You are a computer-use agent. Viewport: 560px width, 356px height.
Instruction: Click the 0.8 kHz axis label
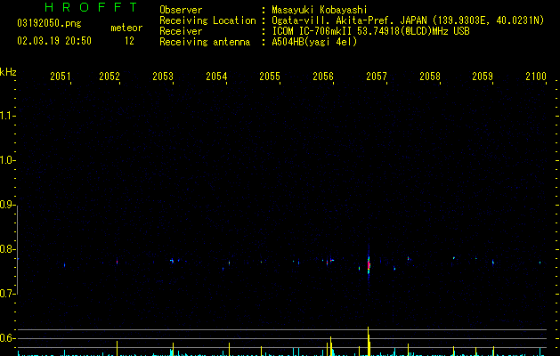tap(7, 249)
